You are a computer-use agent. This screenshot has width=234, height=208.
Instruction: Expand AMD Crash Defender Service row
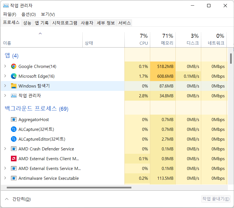coord(5,149)
